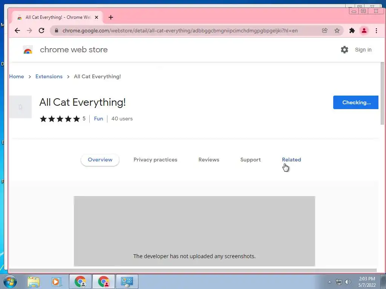This screenshot has height=289, width=386.
Task: Click the padlock site info icon
Action: click(x=57, y=30)
